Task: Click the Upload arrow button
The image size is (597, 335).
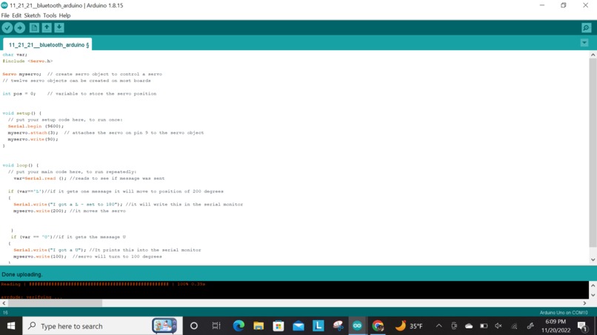Action: 20,28
